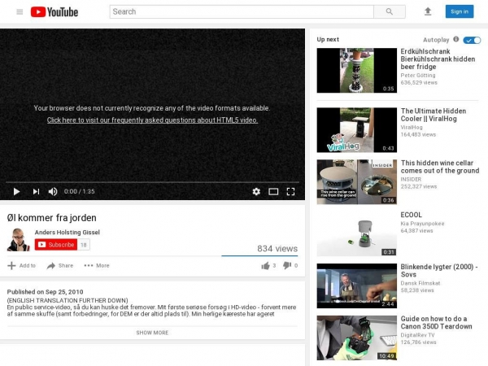The image size is (488, 366).
Task: Visit Dansk Filmskat channel
Action: [420, 283]
